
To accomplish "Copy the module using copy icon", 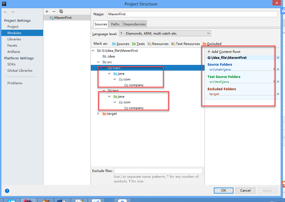I will [61, 11].
